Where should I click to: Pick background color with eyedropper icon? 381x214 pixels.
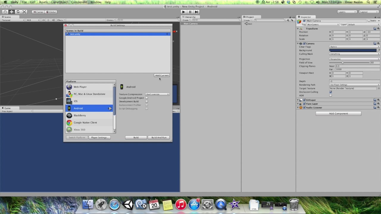(379, 50)
